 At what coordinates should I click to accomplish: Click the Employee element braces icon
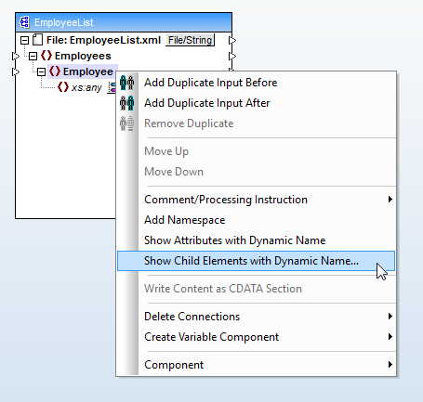tap(55, 71)
